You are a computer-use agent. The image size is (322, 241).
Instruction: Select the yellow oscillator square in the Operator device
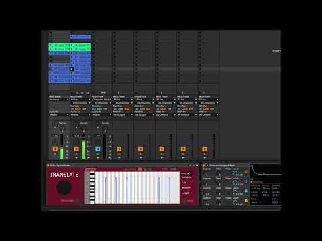click(x=246, y=201)
